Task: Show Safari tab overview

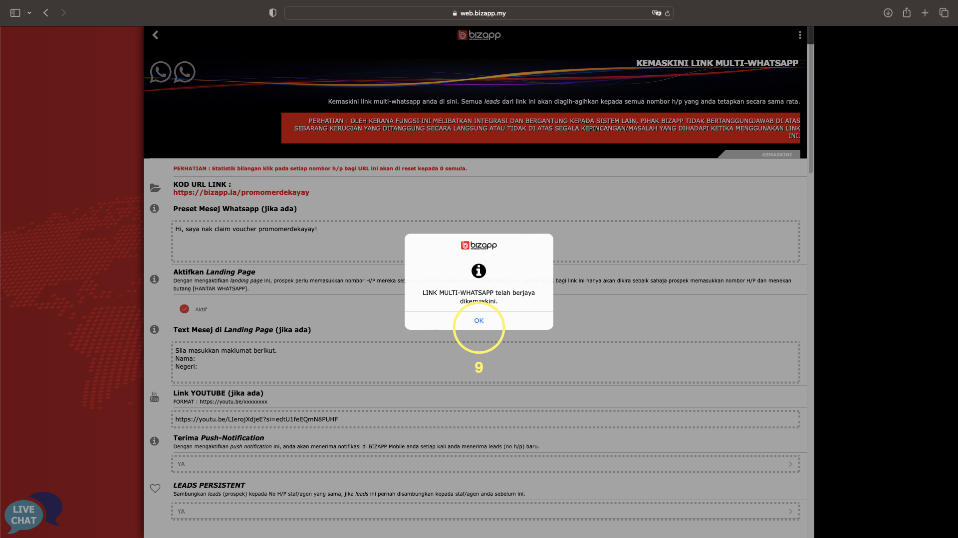Action: [944, 13]
